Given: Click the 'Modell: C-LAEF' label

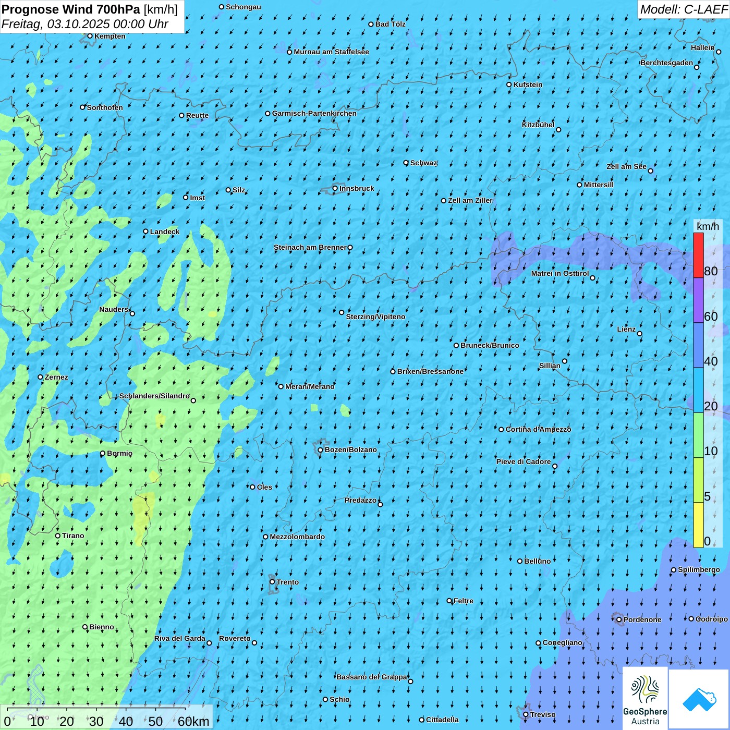Looking at the screenshot, I should pyautogui.click(x=684, y=9).
